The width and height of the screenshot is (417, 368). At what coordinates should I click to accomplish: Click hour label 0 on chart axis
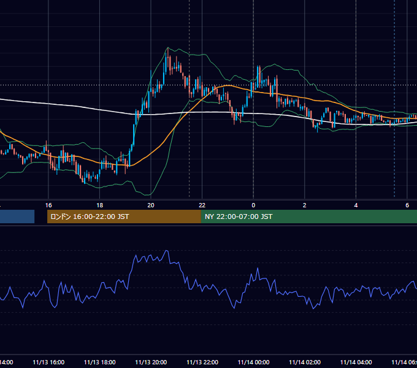click(253, 205)
